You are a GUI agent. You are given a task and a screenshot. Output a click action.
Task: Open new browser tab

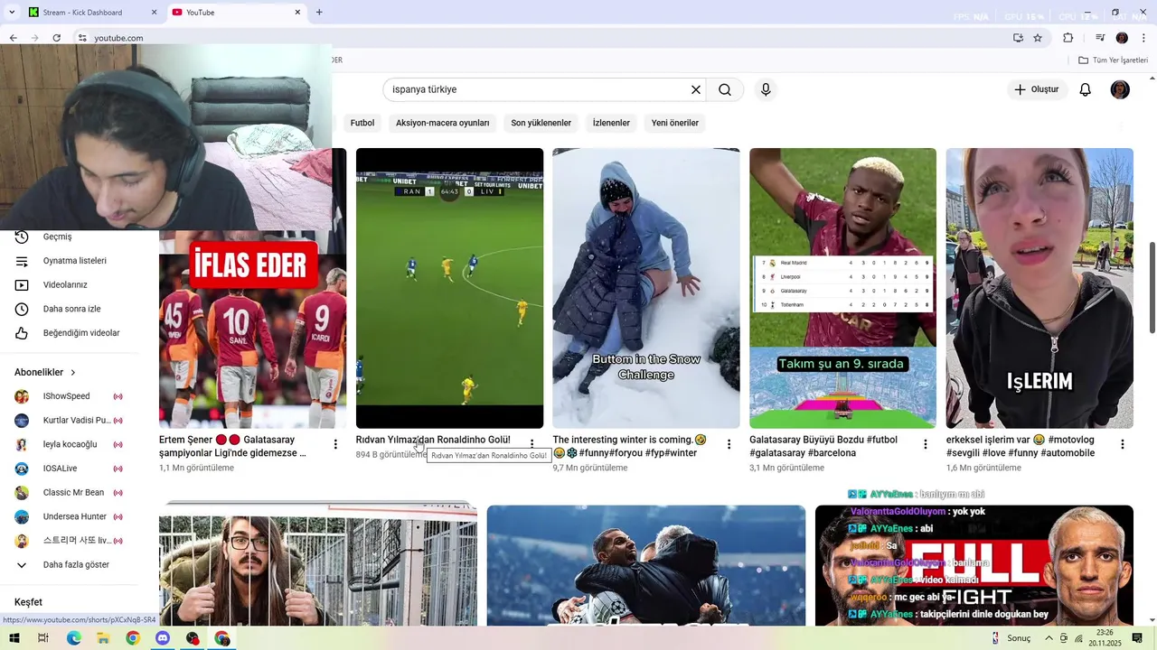(319, 13)
